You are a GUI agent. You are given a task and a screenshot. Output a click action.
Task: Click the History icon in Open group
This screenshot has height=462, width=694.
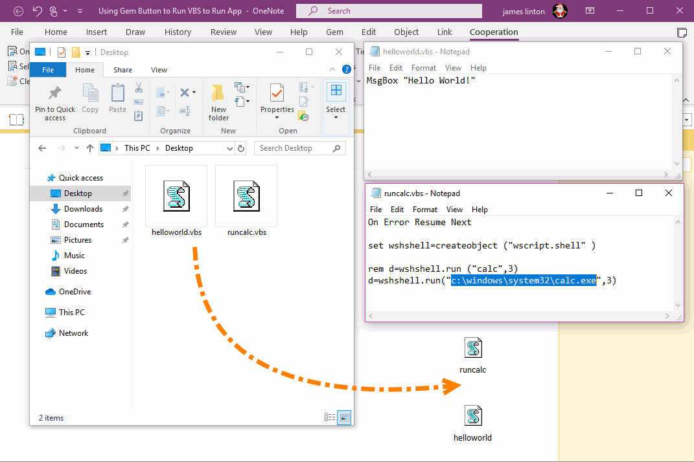pos(303,116)
